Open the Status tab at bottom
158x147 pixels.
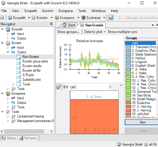click(x=9, y=138)
